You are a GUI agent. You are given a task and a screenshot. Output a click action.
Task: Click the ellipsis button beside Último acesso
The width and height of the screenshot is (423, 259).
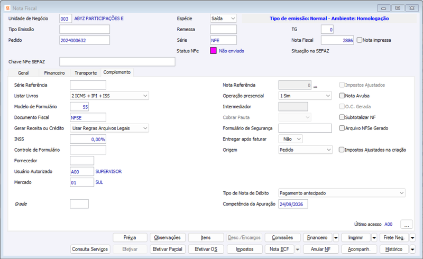407,224
